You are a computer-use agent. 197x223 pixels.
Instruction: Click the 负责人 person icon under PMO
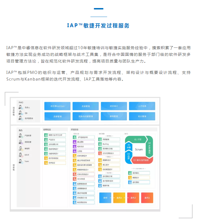tap(21, 107)
